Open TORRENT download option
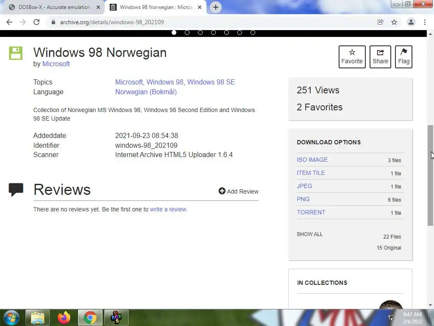Viewport: 434px width, 326px height. [311, 212]
